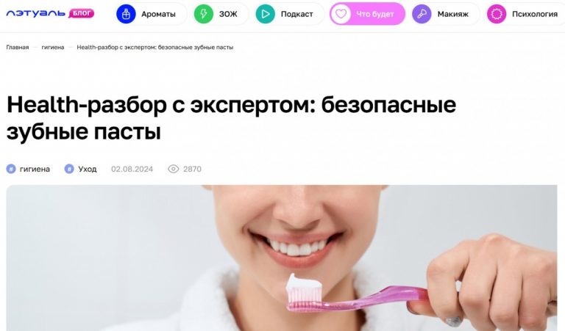The height and width of the screenshot is (331, 565).
Task: Click the toothbrush article cover image
Action: point(282,258)
